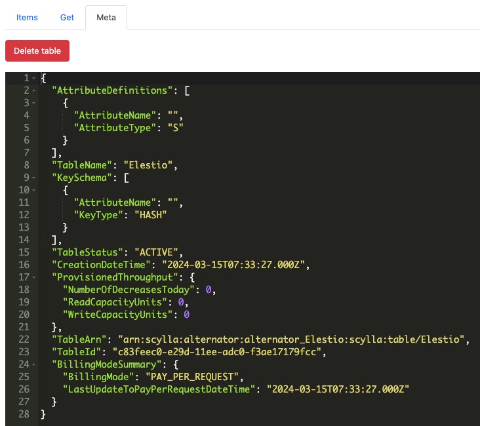Click the "S" AttributeType value

[x=175, y=128]
